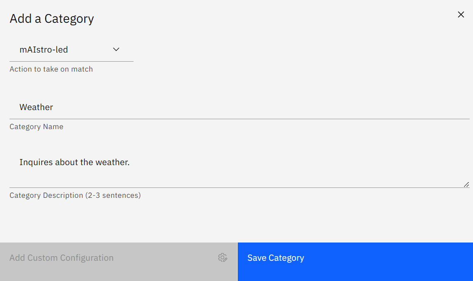Click the Category Name label
Viewport: 473px width, 281px height.
click(x=36, y=127)
